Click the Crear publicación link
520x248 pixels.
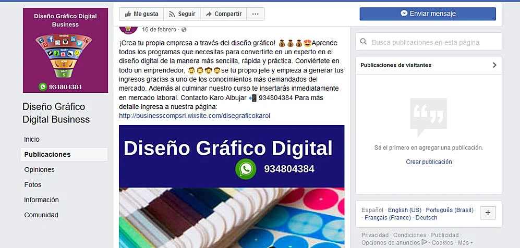click(429, 162)
